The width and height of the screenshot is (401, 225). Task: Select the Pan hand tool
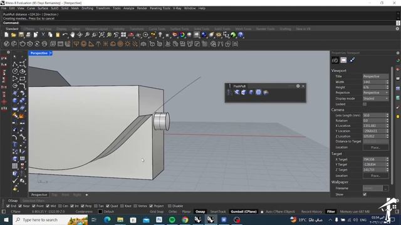(x=73, y=35)
